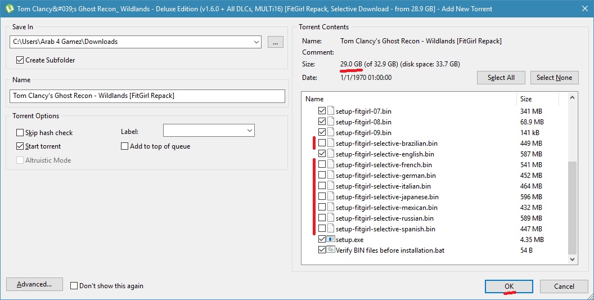Click the brazilian.bin file icon
The width and height of the screenshot is (594, 300).
(x=331, y=144)
